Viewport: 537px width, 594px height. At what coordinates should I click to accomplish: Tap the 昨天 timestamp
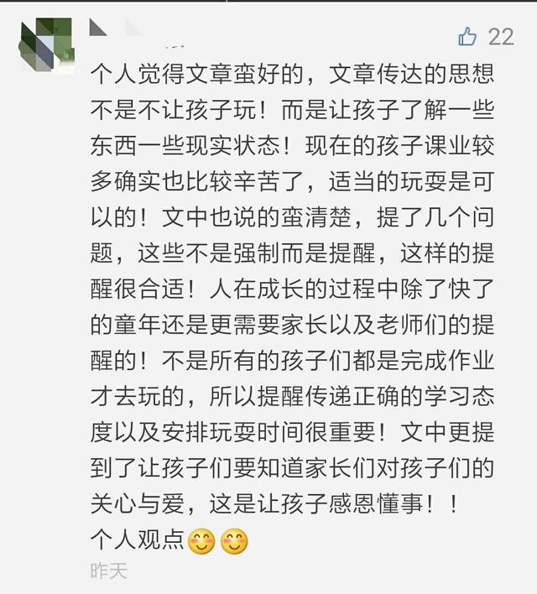coord(109,571)
